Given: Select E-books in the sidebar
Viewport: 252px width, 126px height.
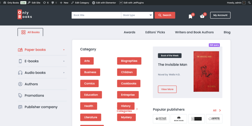Looking at the screenshot, I should coord(31,61).
